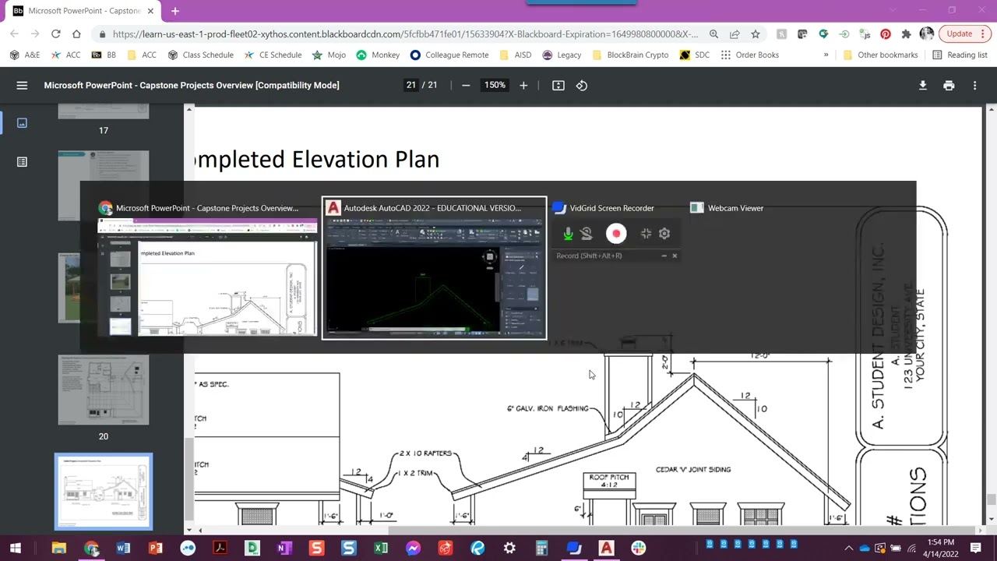The height and width of the screenshot is (561, 997).
Task: Zoom out of the PDF document
Action: [466, 86]
